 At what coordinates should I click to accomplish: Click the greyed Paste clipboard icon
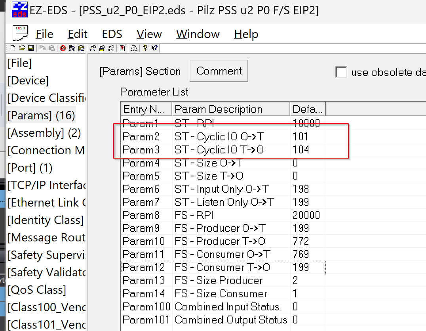[51, 48]
